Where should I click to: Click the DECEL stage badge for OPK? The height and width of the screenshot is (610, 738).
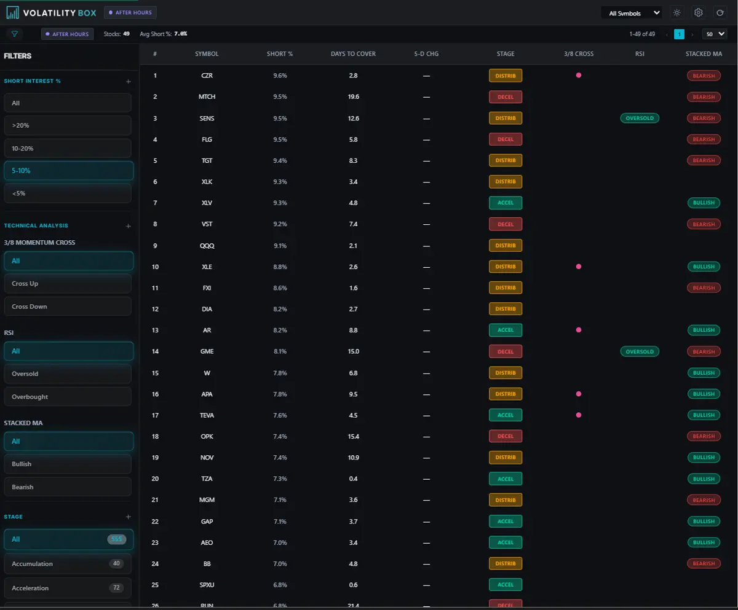506,436
